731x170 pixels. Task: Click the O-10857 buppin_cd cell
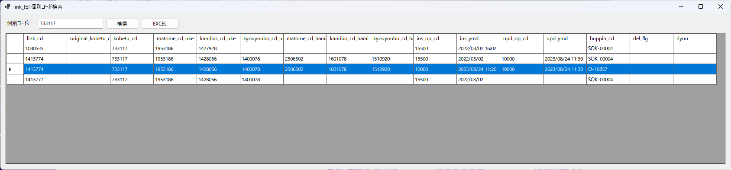point(608,69)
